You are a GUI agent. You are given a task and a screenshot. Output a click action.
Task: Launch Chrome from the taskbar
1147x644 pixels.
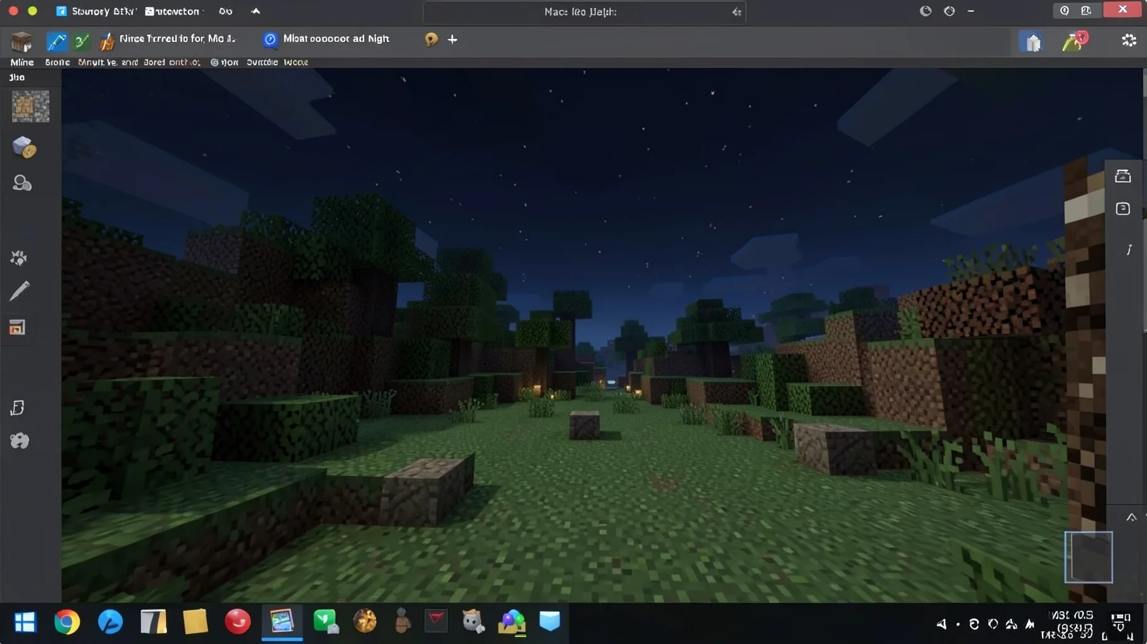click(67, 622)
